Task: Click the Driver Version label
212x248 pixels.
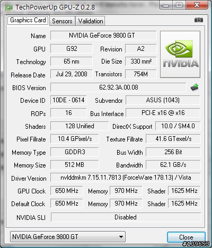Action: [x=29, y=179]
